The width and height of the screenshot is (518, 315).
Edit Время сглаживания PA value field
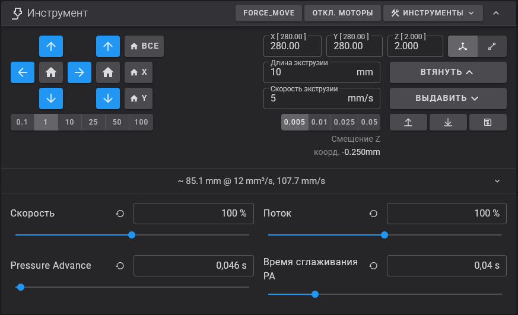tap(447, 266)
